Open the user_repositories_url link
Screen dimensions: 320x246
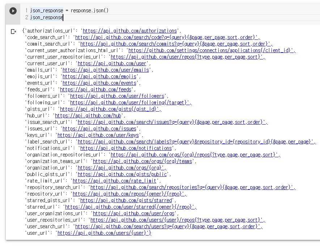coord(178,220)
